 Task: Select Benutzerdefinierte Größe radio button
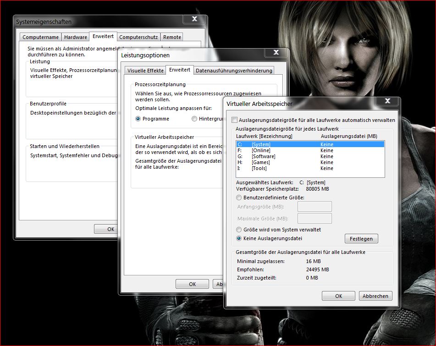pos(239,198)
